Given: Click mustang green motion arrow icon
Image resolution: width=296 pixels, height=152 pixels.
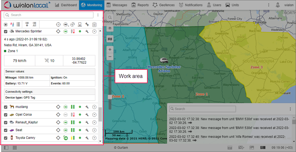Looking at the screenshot, I should tap(65, 107).
